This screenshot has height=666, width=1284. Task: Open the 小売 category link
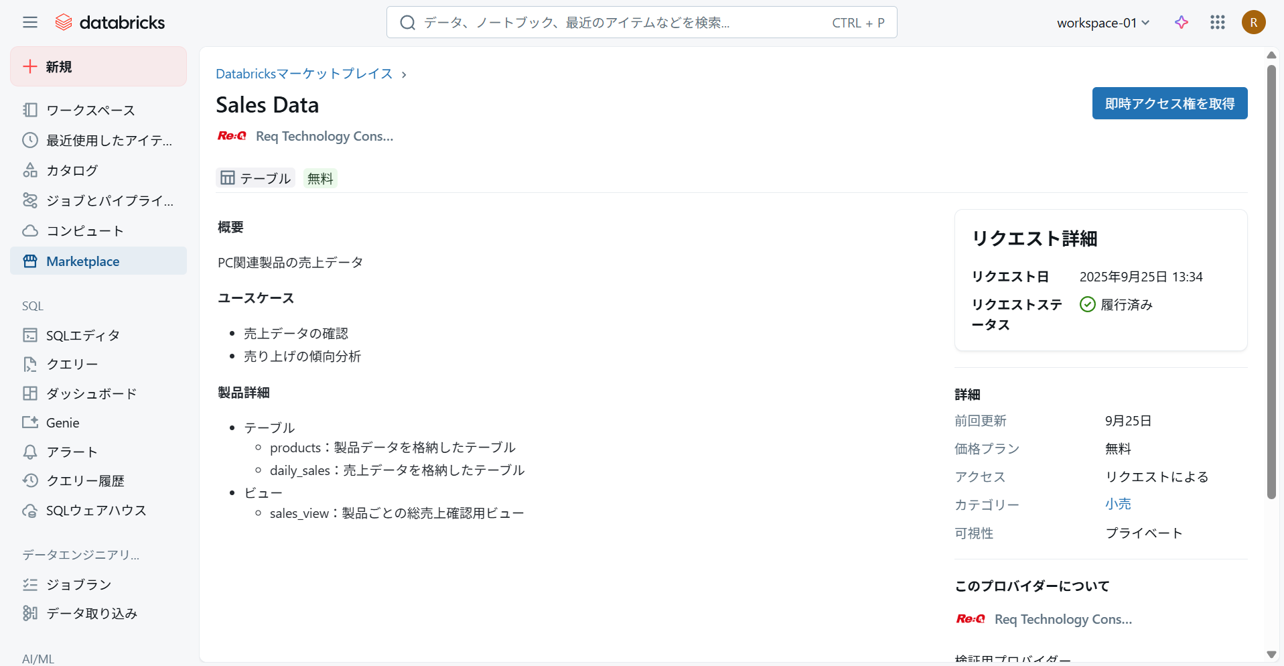pos(1118,504)
